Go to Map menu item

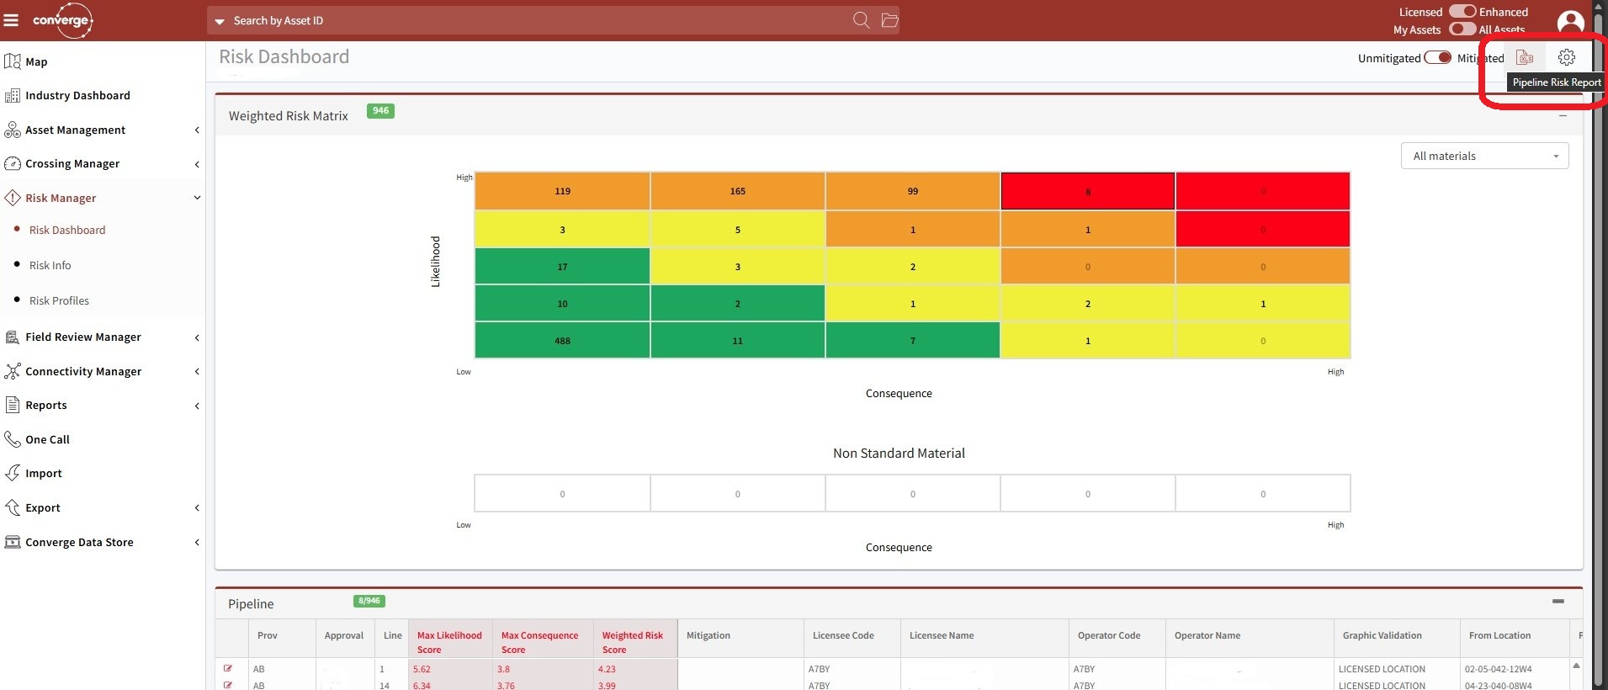36,61
